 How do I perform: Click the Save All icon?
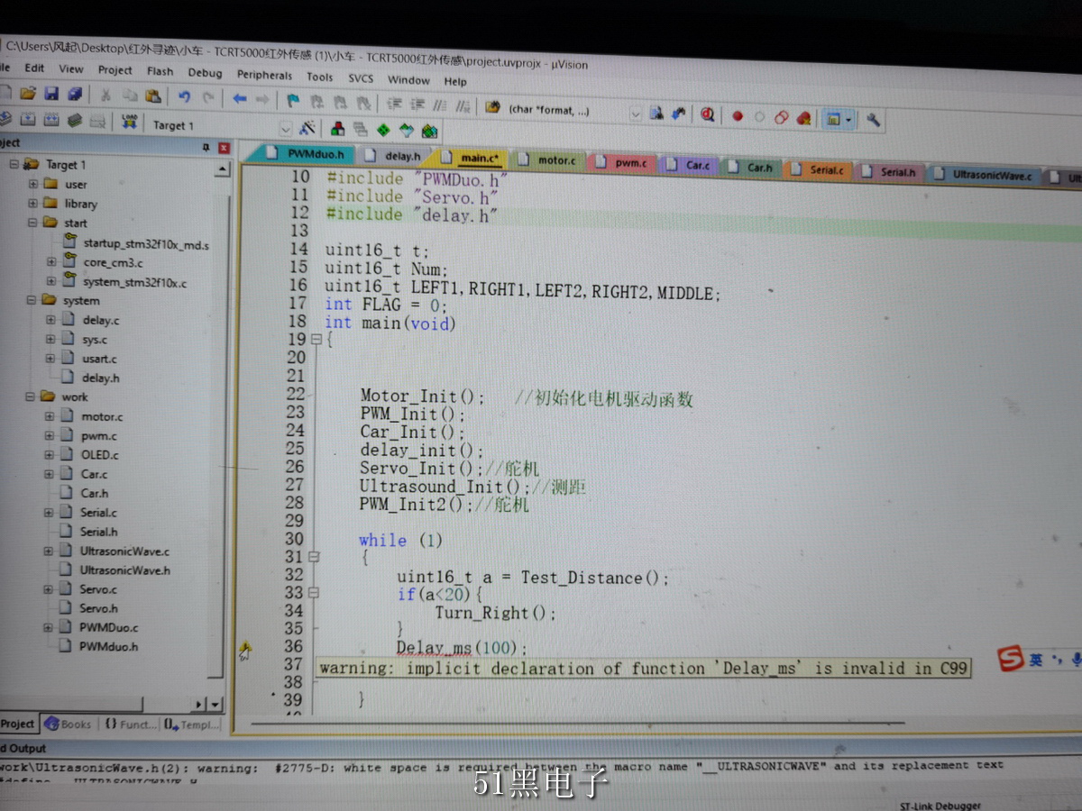point(75,95)
